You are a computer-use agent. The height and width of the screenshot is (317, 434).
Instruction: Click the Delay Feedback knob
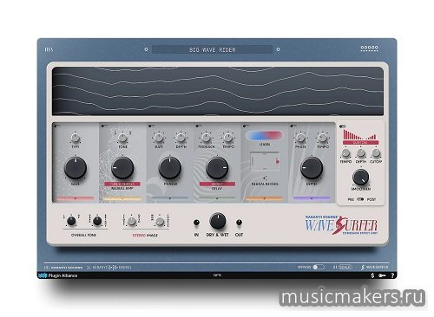[206, 139]
